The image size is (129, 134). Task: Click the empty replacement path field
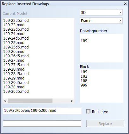[42, 124]
